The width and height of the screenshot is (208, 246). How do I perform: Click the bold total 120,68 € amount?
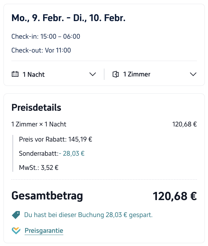(x=175, y=196)
